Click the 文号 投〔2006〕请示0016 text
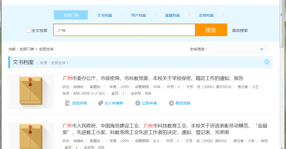Viewport: 286px width, 149px height. point(209,87)
